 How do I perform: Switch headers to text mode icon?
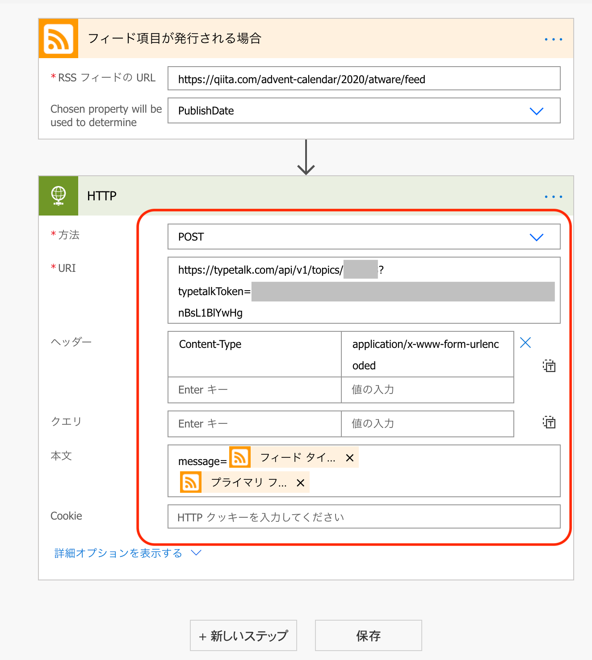click(x=549, y=366)
